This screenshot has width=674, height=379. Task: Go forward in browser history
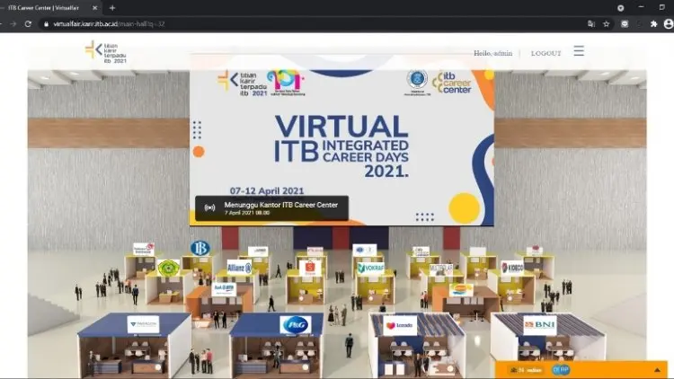(x=13, y=24)
